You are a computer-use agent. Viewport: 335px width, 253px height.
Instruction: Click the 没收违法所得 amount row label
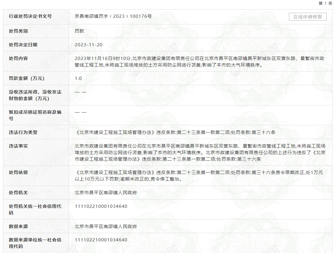click(35, 95)
